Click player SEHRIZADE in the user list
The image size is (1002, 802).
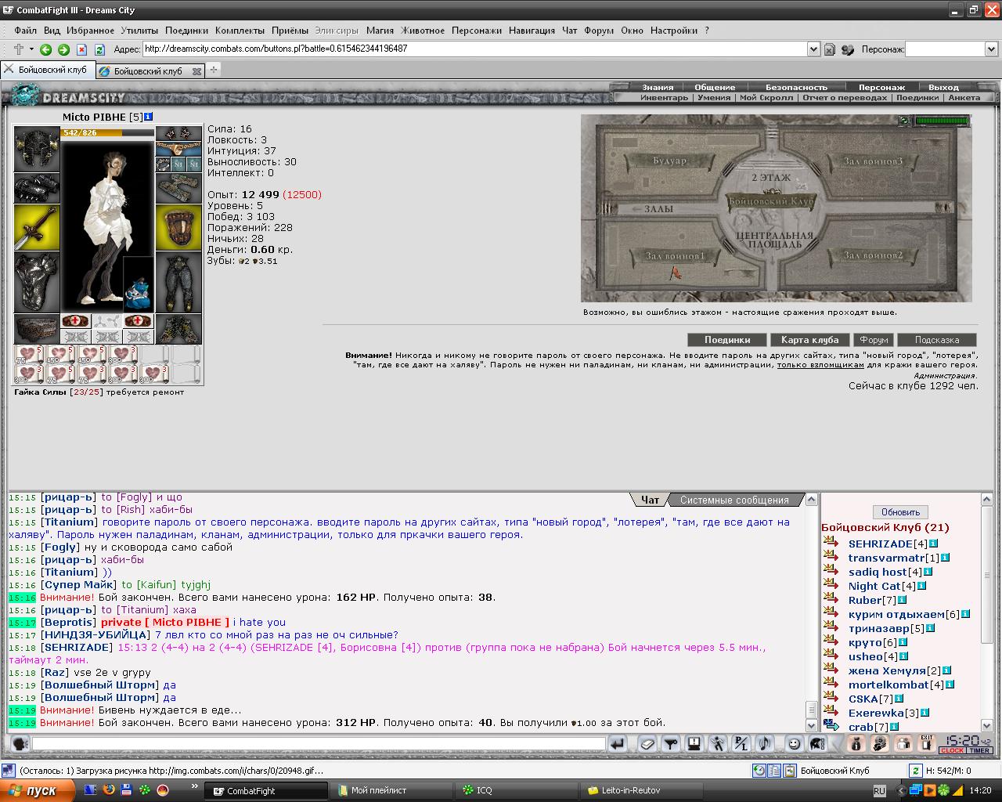pos(881,544)
